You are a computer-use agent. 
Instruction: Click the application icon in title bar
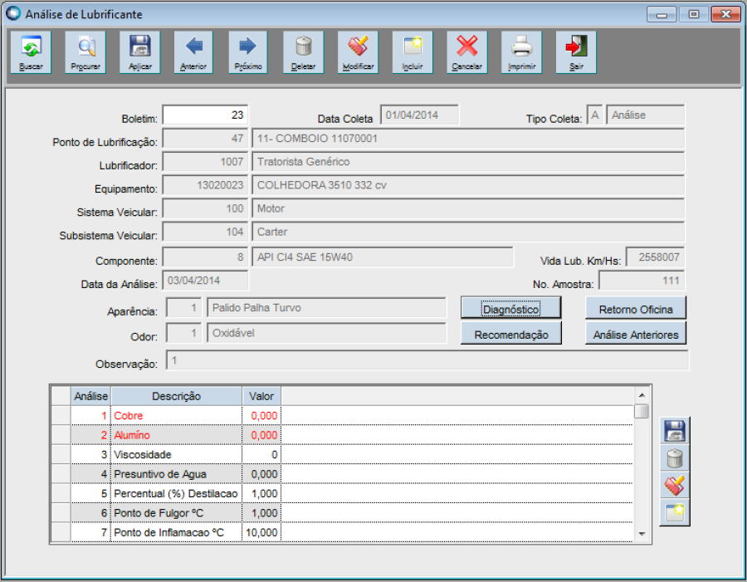pyautogui.click(x=13, y=13)
